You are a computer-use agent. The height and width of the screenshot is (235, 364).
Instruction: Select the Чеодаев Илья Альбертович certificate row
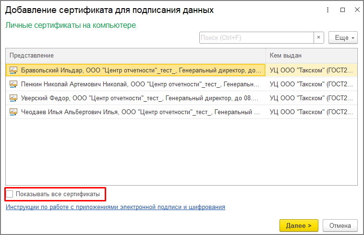point(182,112)
